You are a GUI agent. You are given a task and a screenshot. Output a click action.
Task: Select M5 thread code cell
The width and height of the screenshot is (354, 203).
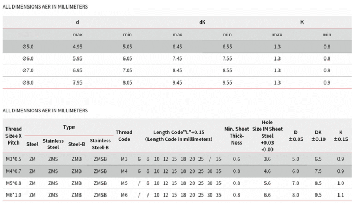point(124,183)
